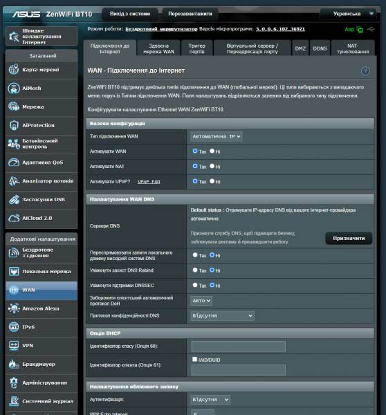Click the Брандмауер firewall flame icon
Viewport: 386px width, 415px height.
click(x=14, y=365)
